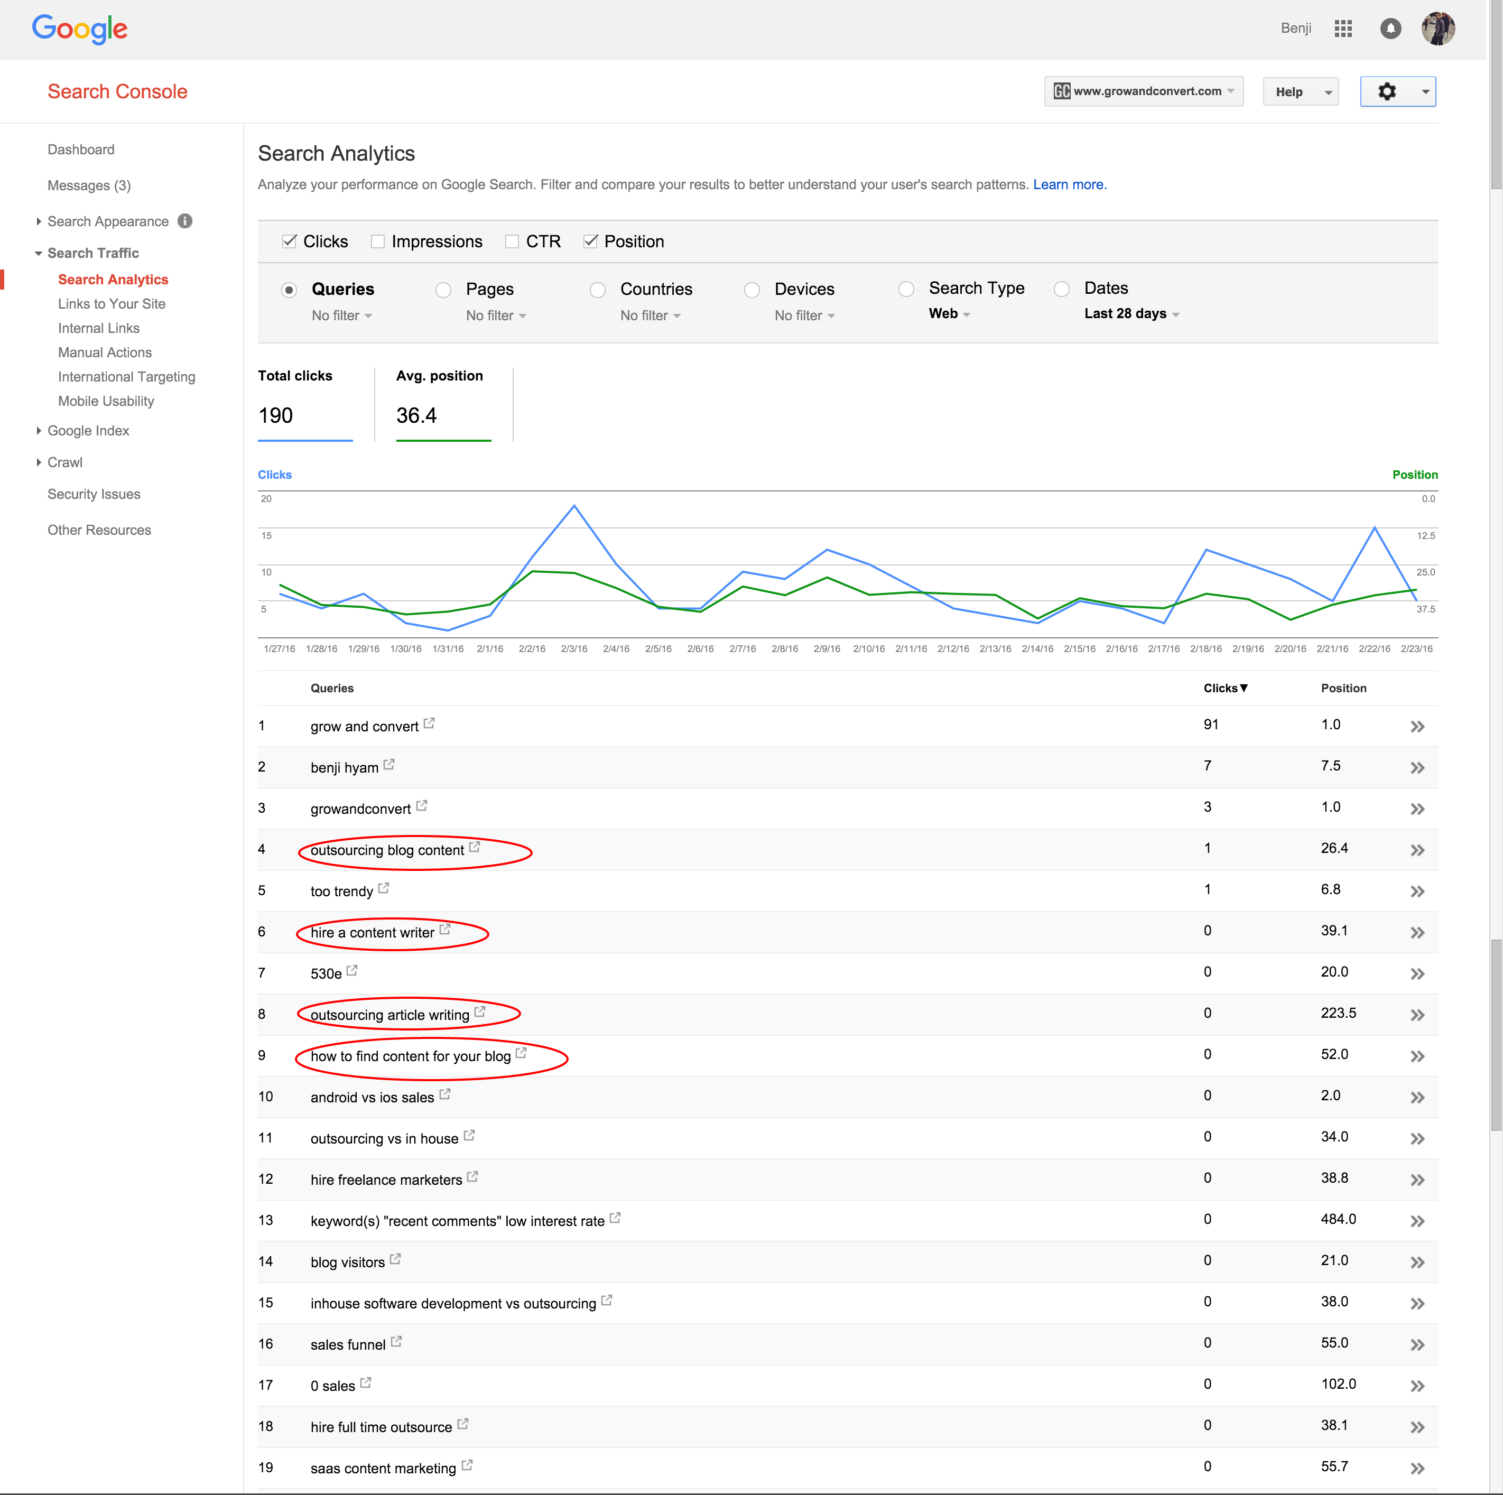
Task: Open external link icon for 'growandconvert'
Action: 422,805
